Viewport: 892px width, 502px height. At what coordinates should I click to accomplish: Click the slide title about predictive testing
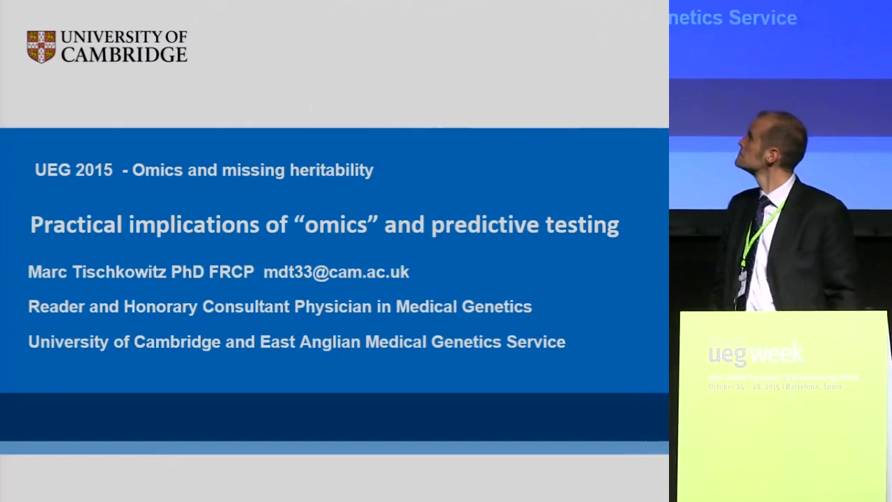click(x=325, y=225)
